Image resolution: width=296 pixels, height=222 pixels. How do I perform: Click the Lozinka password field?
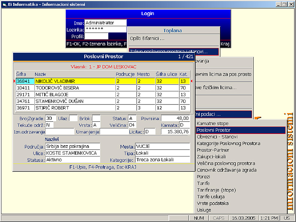[106, 29]
